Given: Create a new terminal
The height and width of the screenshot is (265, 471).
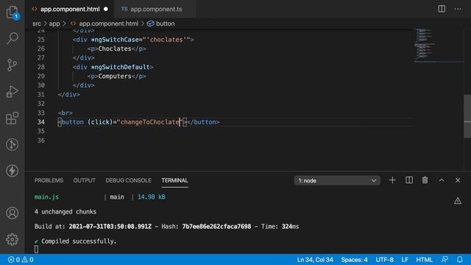Looking at the screenshot, I should pos(392,180).
